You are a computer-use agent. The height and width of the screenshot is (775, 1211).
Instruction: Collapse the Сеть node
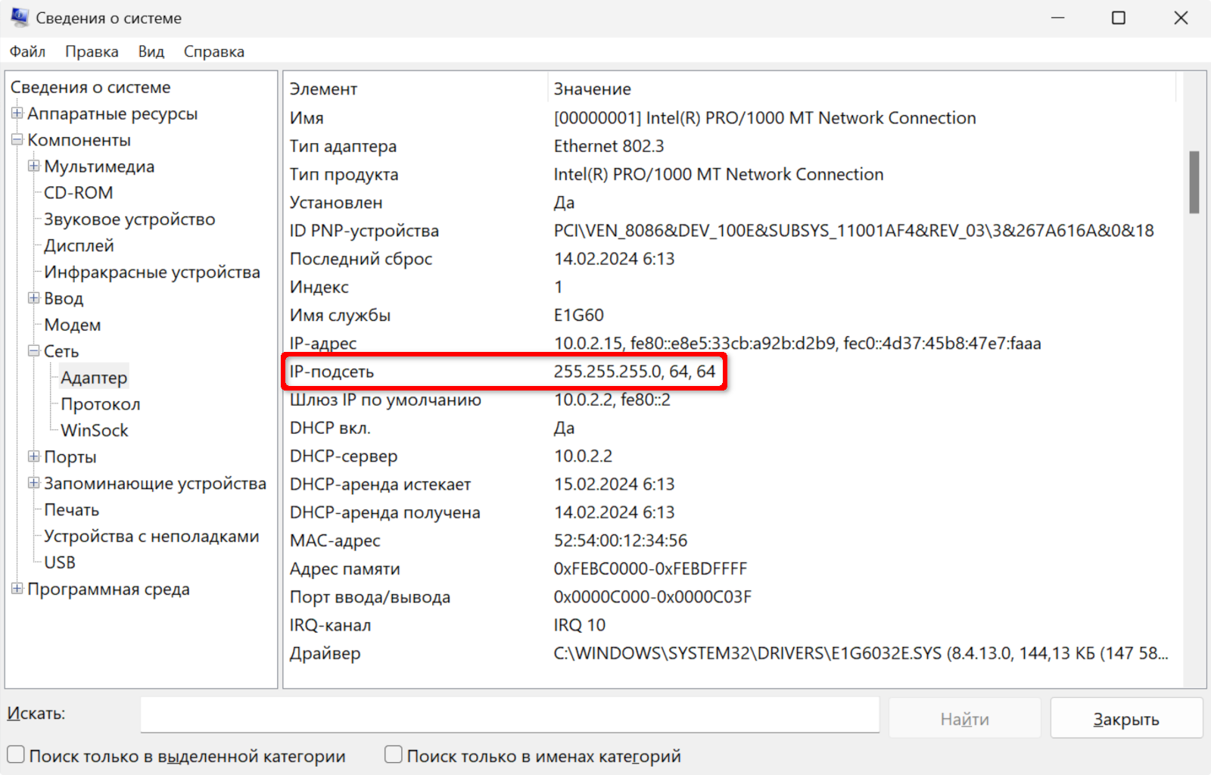point(34,351)
